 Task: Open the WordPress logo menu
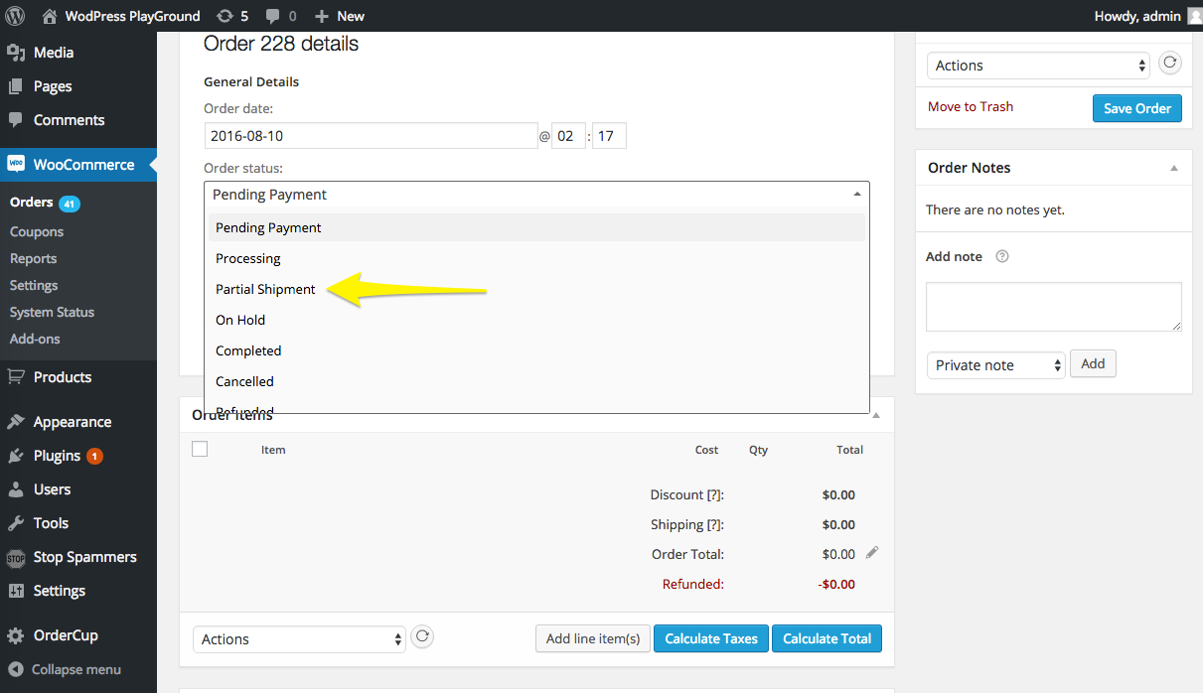[x=15, y=16]
